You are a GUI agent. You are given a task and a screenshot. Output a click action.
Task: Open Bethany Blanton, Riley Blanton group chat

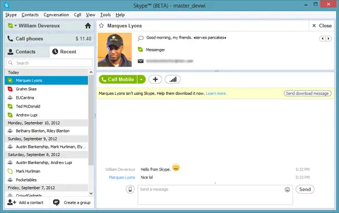[46, 131]
